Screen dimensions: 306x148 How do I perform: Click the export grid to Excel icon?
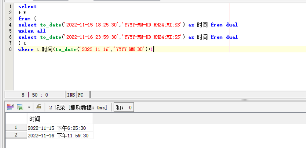coord(20,107)
